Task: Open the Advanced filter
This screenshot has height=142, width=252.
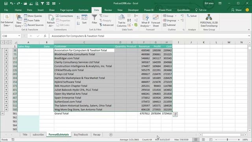Action: point(106,25)
